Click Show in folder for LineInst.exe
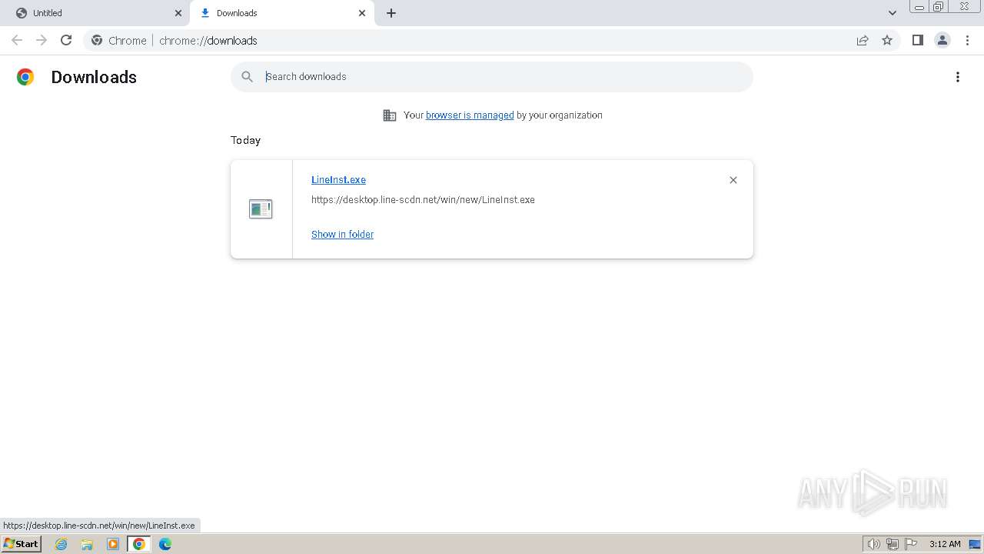The width and height of the screenshot is (984, 554). click(x=342, y=235)
